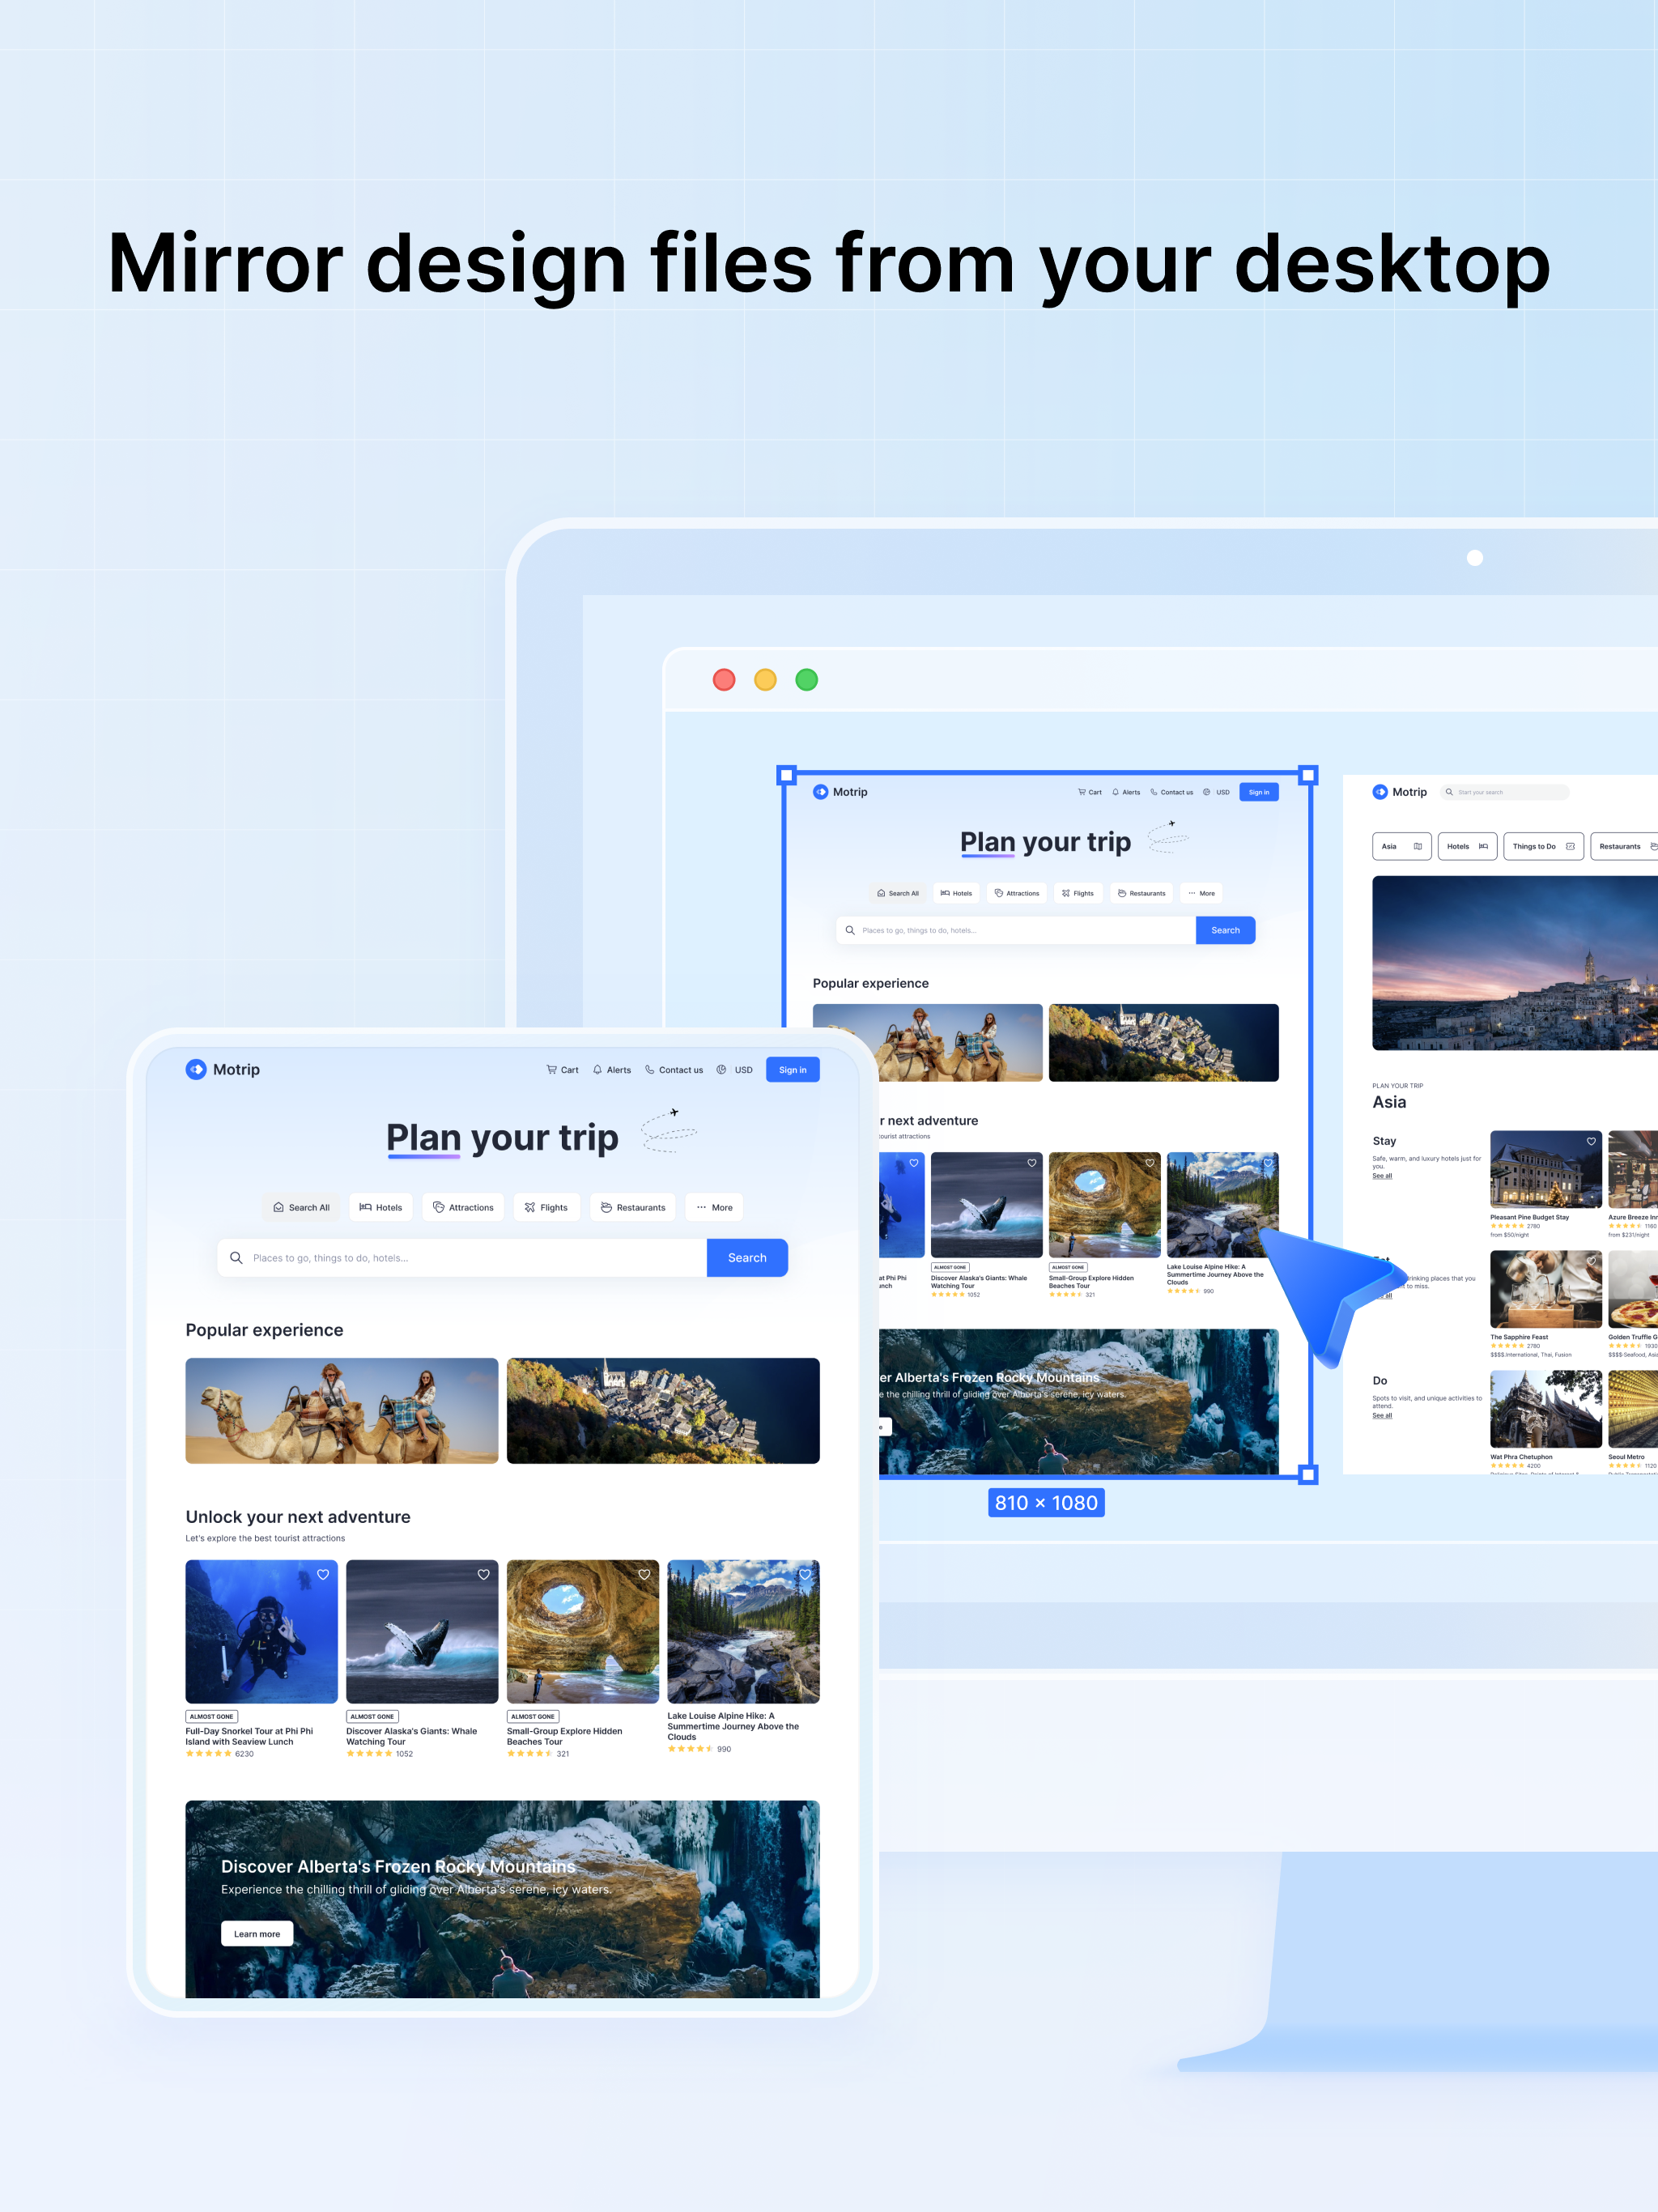Open More tab on tablet
Image resolution: width=1658 pixels, height=2212 pixels.
tap(715, 1207)
